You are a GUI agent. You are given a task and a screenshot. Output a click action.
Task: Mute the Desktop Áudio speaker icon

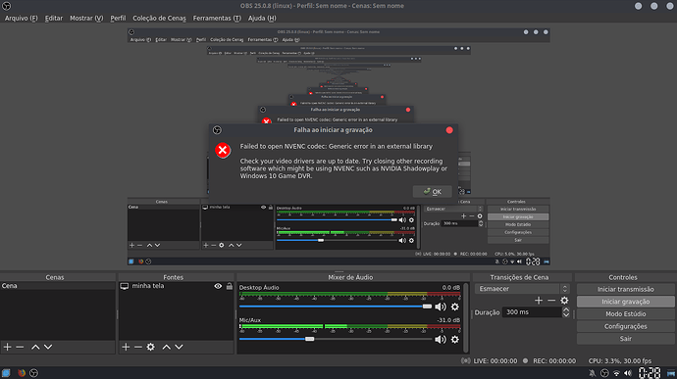point(441,307)
